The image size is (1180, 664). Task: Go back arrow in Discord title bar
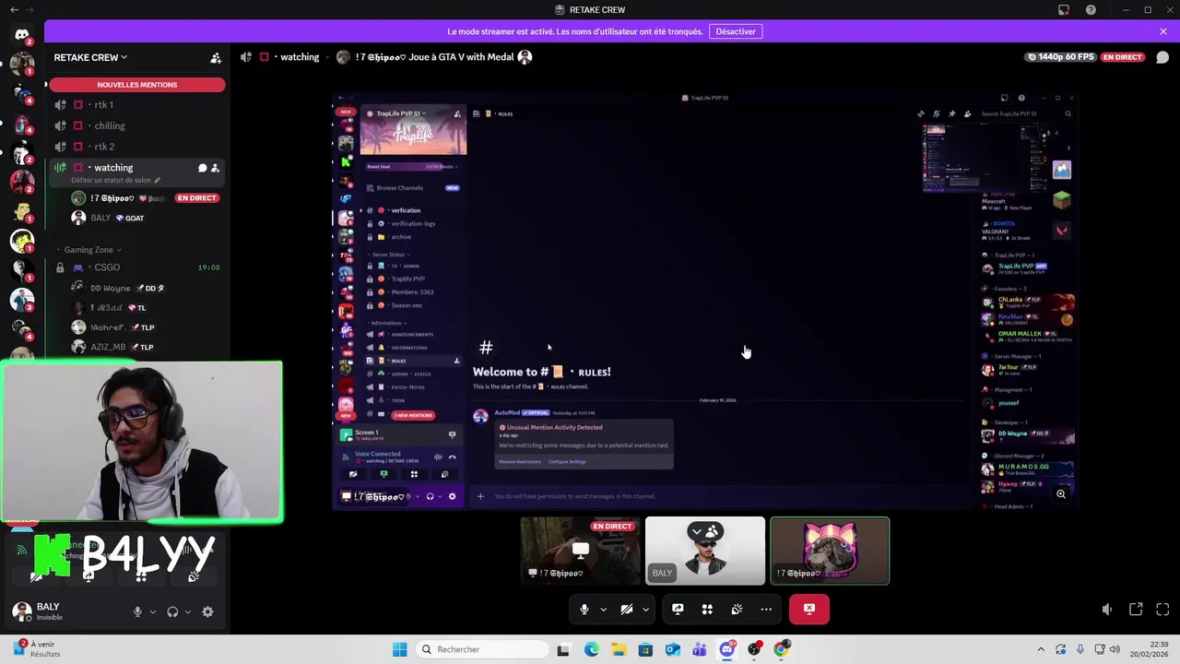coord(14,10)
